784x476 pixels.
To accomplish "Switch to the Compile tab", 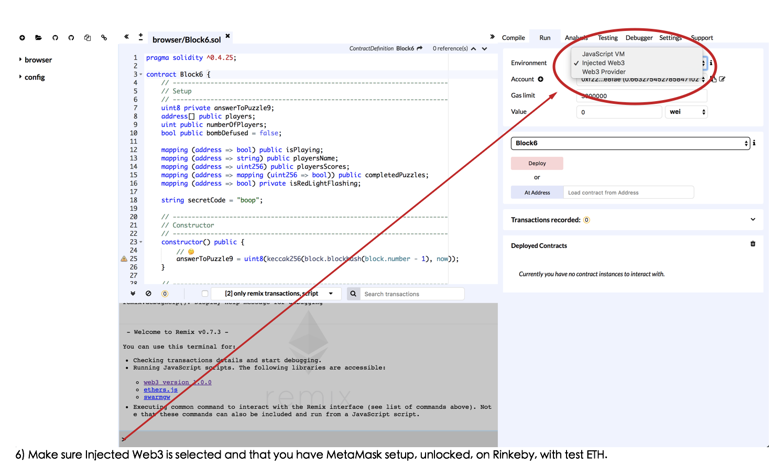I will point(514,38).
